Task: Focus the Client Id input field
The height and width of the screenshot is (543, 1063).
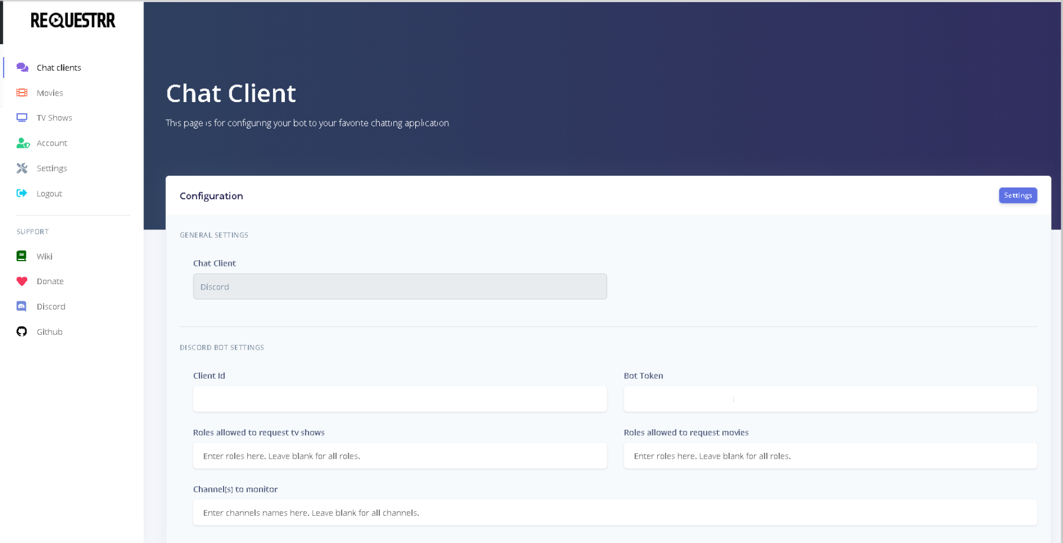Action: pyautogui.click(x=399, y=399)
